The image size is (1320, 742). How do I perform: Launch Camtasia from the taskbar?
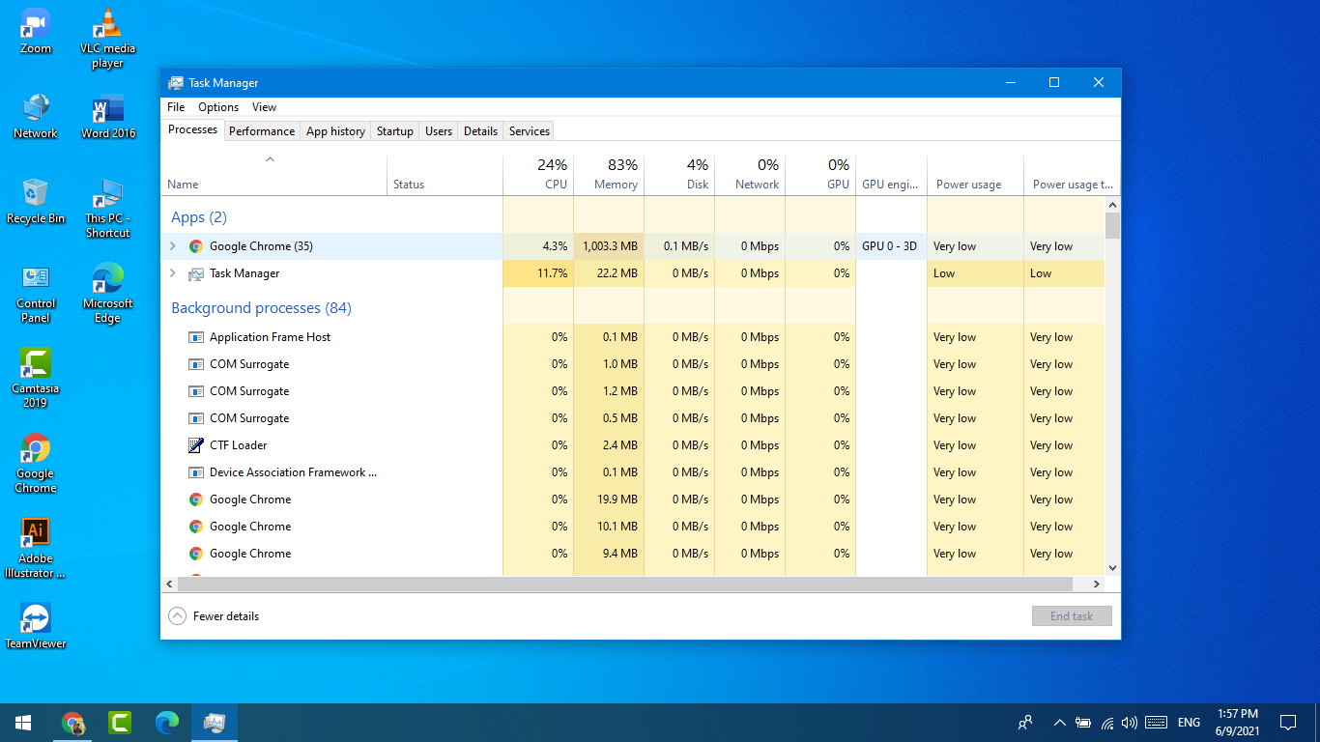[x=120, y=722]
